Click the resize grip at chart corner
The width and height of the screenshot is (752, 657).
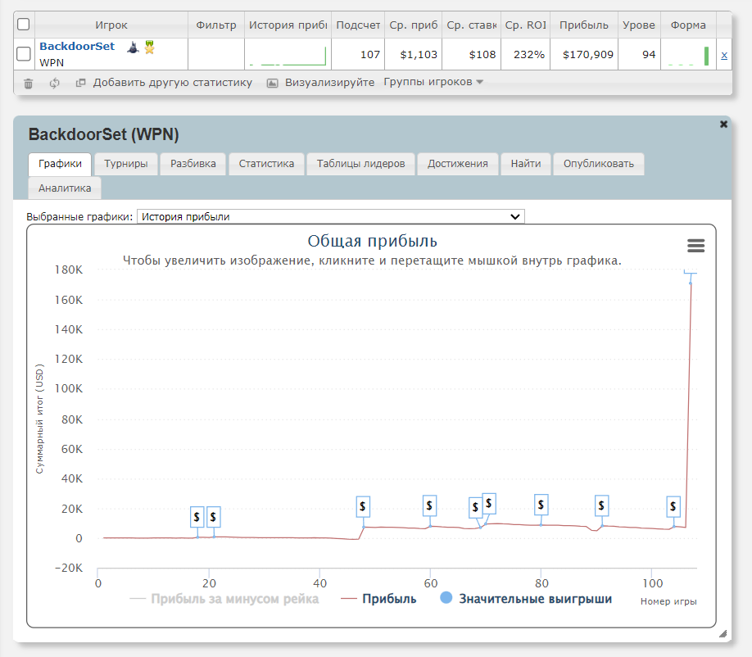click(723, 633)
